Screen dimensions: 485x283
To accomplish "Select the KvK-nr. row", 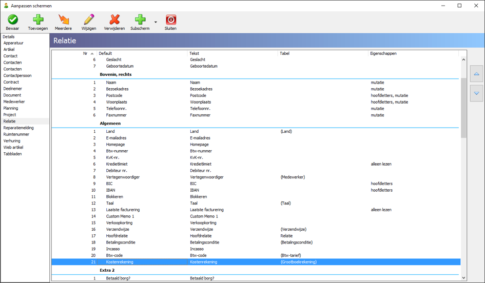I will coord(256,157).
